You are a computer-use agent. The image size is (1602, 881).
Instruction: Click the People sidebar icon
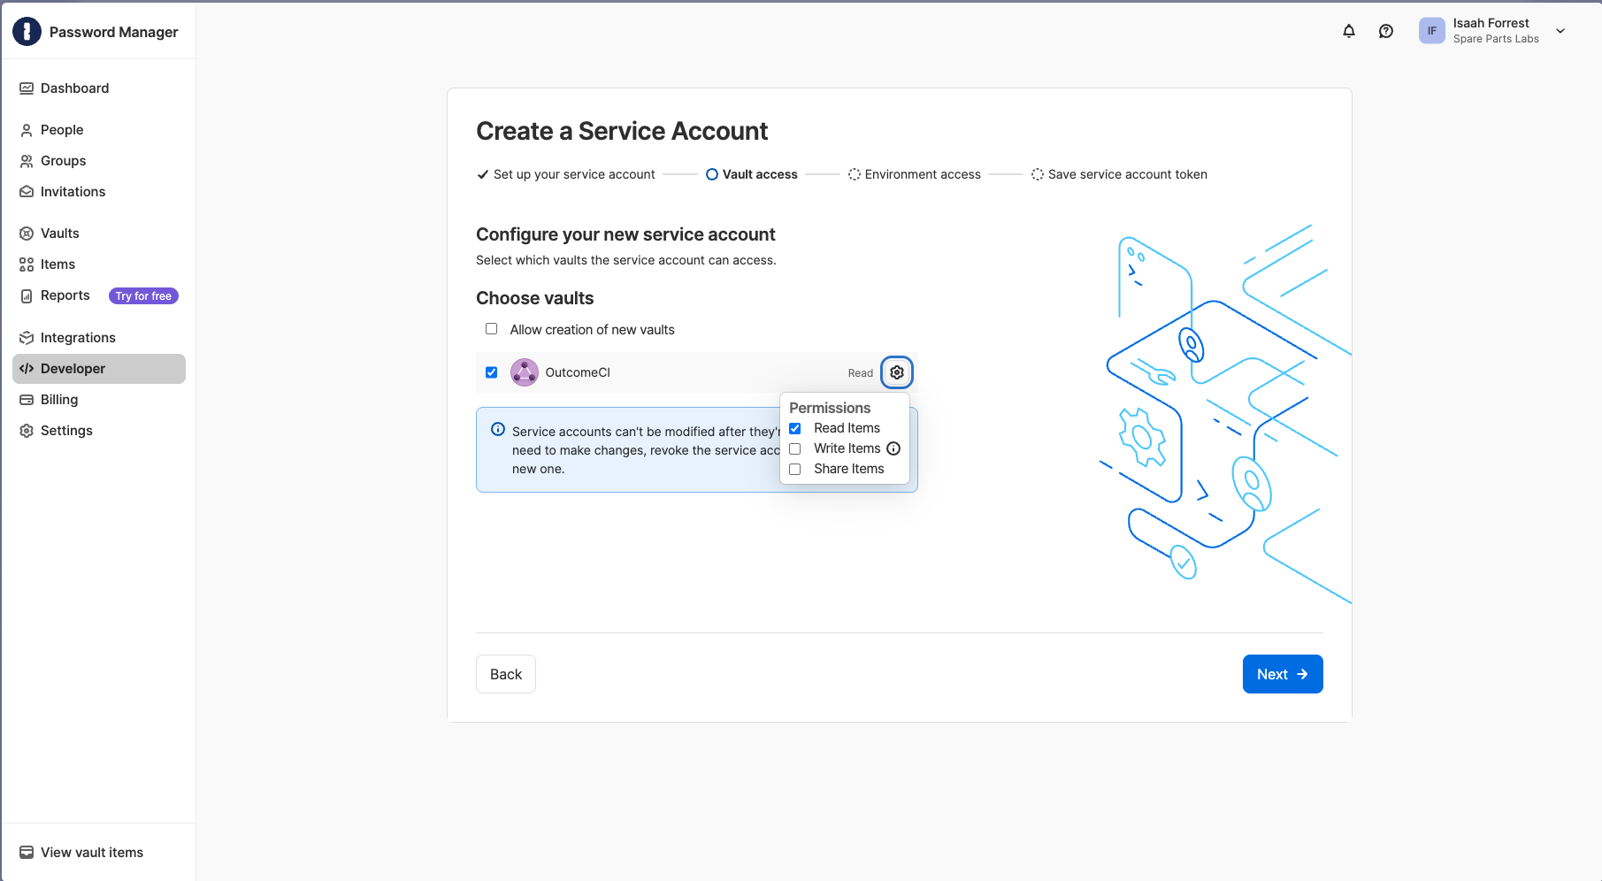[x=27, y=130]
